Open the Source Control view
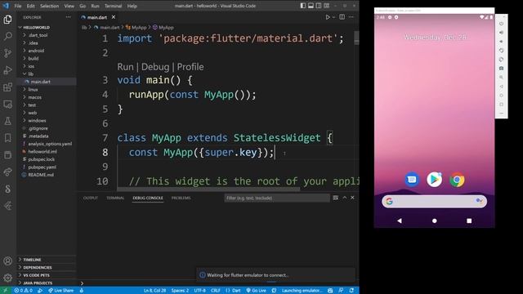This screenshot has width=523, height=294. 7,53
